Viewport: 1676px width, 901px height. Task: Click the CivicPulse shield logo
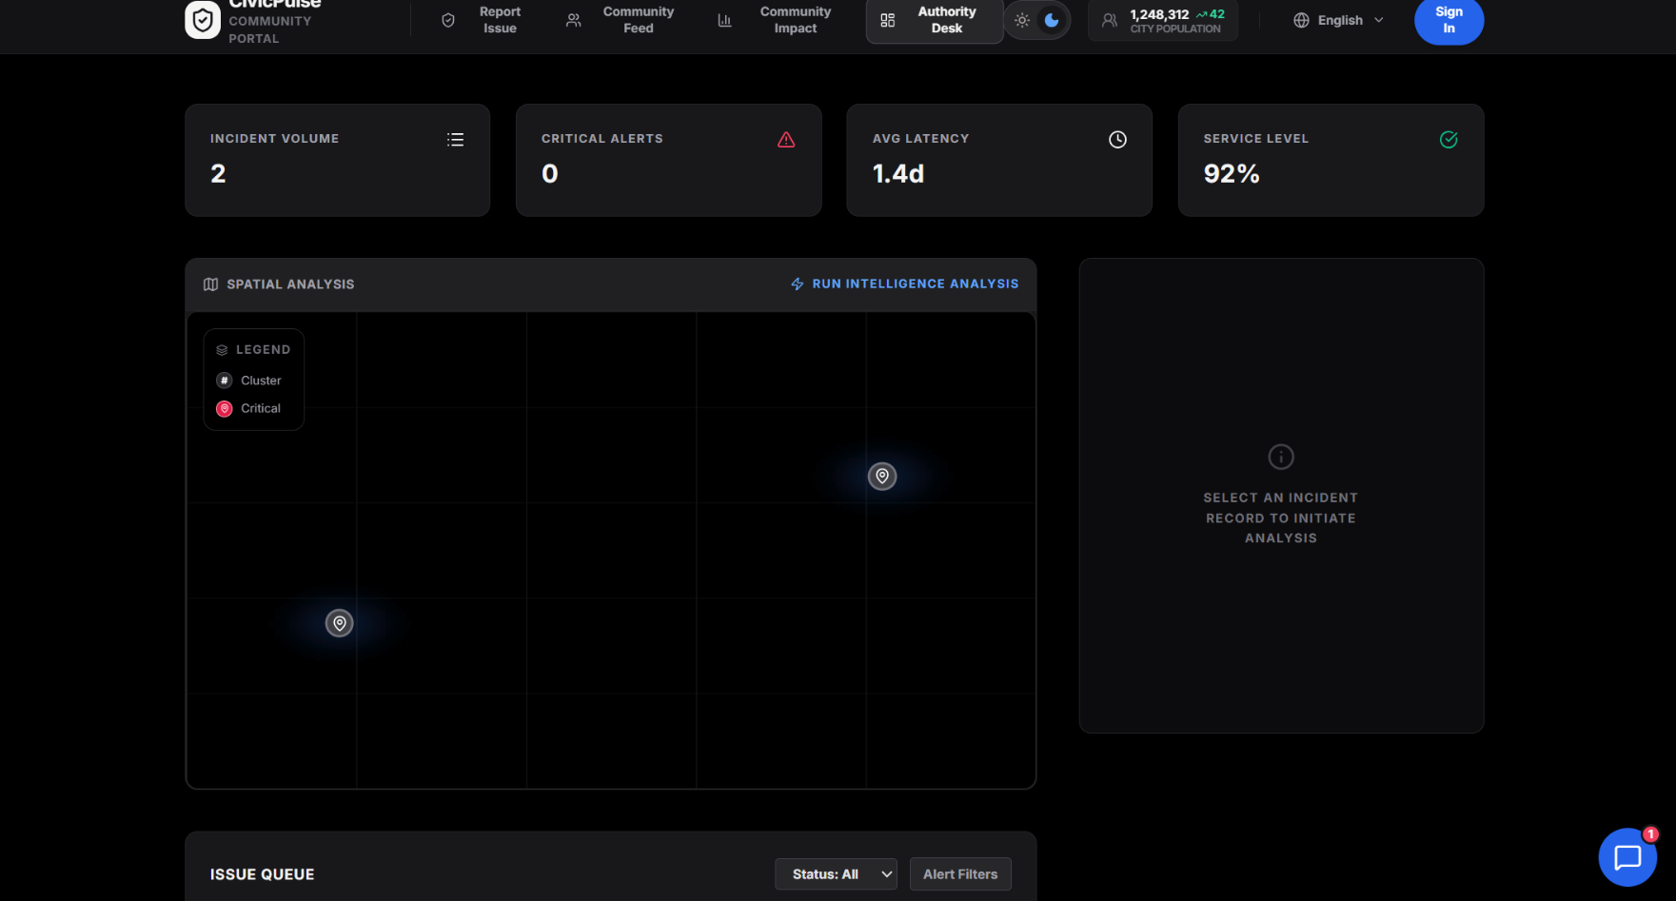pyautogui.click(x=203, y=20)
